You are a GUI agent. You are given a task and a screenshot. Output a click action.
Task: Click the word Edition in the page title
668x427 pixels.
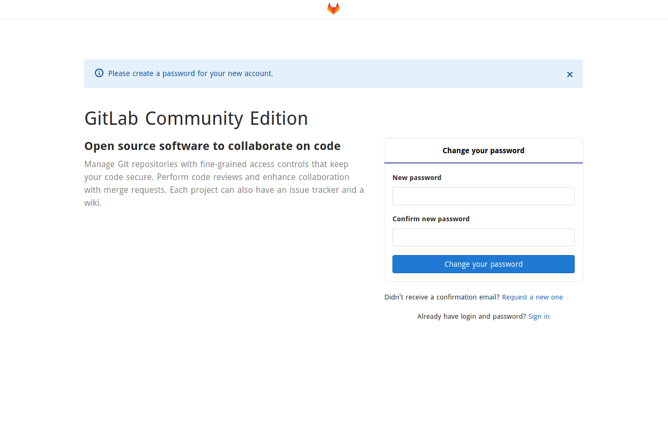pos(279,118)
